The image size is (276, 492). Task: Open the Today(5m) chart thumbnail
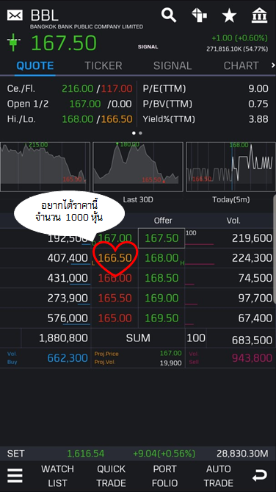pos(231,167)
